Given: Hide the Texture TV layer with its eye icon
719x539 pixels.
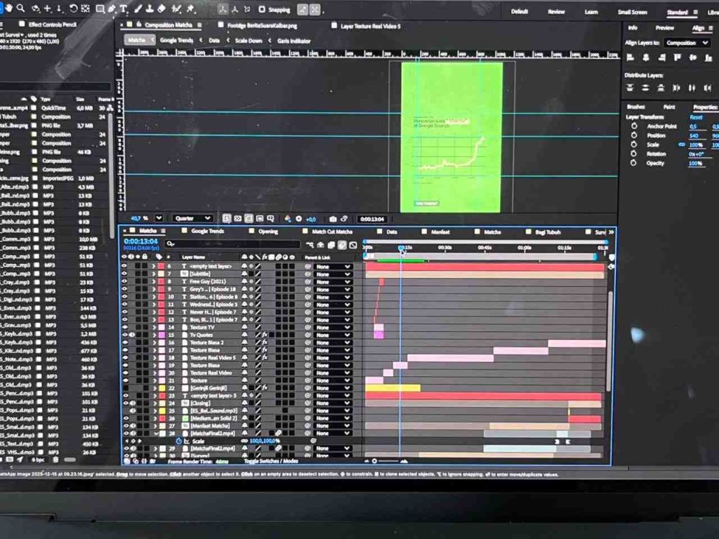Looking at the screenshot, I should click(125, 327).
